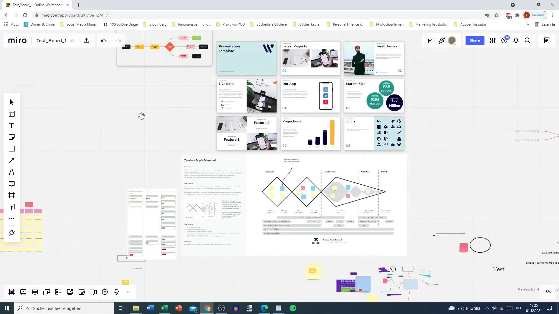Open Frames panel in bottom toolbar
The width and height of the screenshot is (559, 314).
click(x=12, y=292)
